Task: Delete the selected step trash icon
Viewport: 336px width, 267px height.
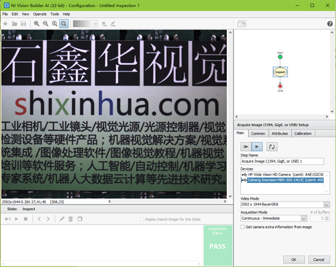Action: tap(70, 219)
